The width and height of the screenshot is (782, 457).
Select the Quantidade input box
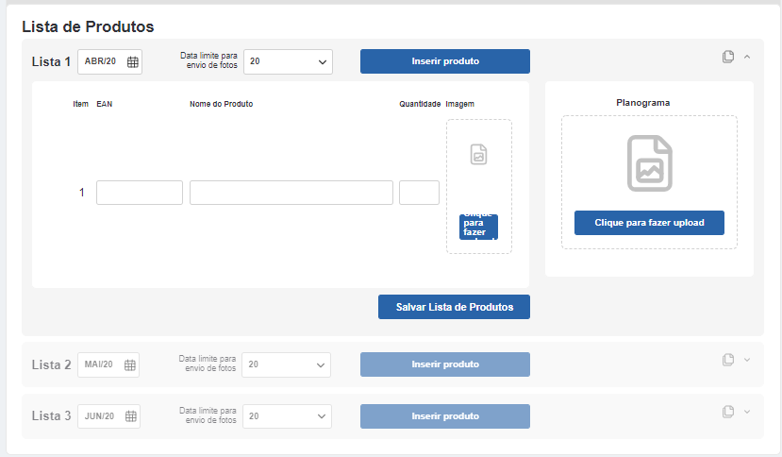pos(419,193)
